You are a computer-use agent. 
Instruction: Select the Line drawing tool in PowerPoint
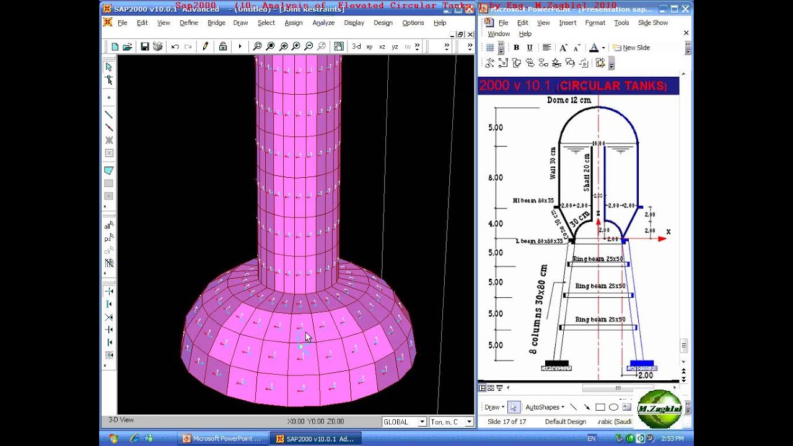click(573, 407)
